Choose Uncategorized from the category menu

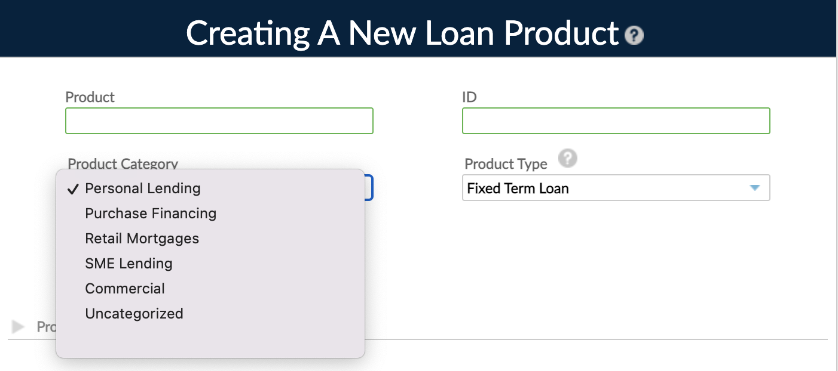(134, 314)
